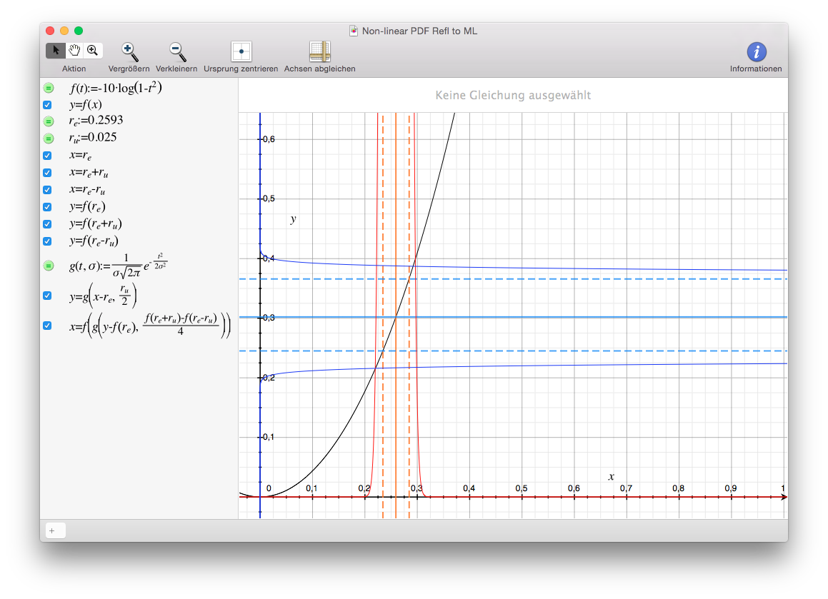
Task: Toggle the y=g(x-r_e, r_u/2) checkbox
Action: (x=48, y=296)
